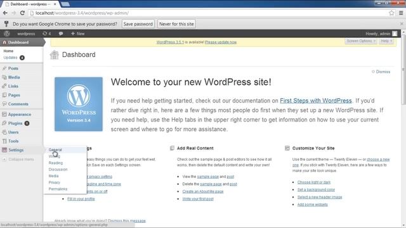Click Never for this site button
406x228 pixels.
[x=176, y=24]
